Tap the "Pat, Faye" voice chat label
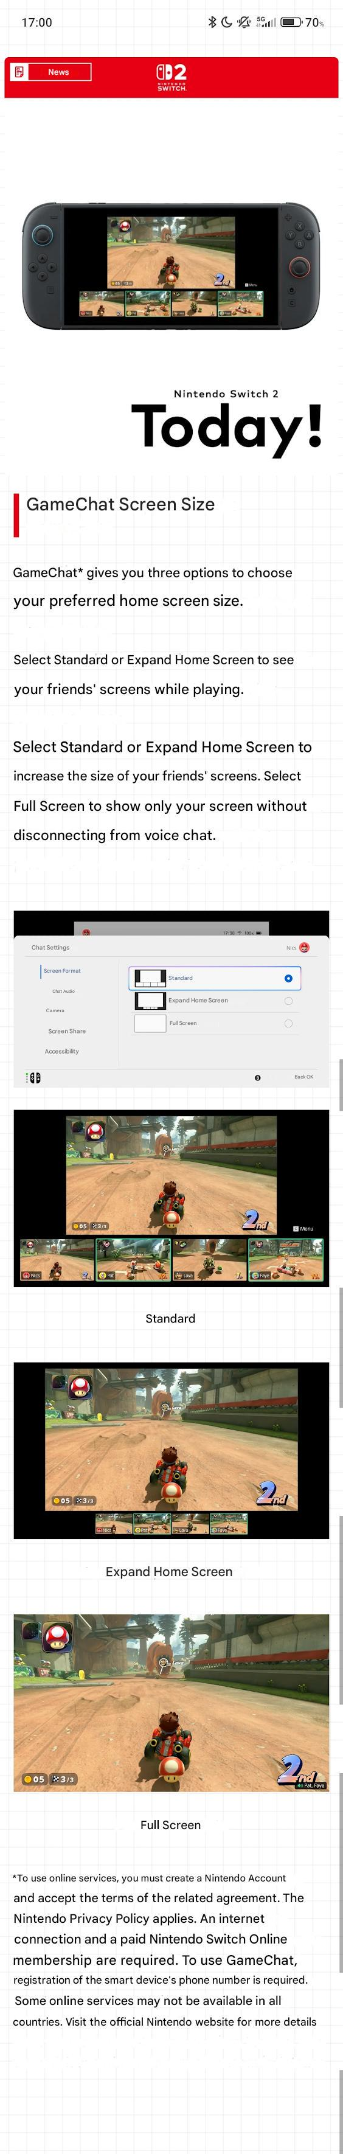This screenshot has height=2154, width=343. click(310, 1785)
